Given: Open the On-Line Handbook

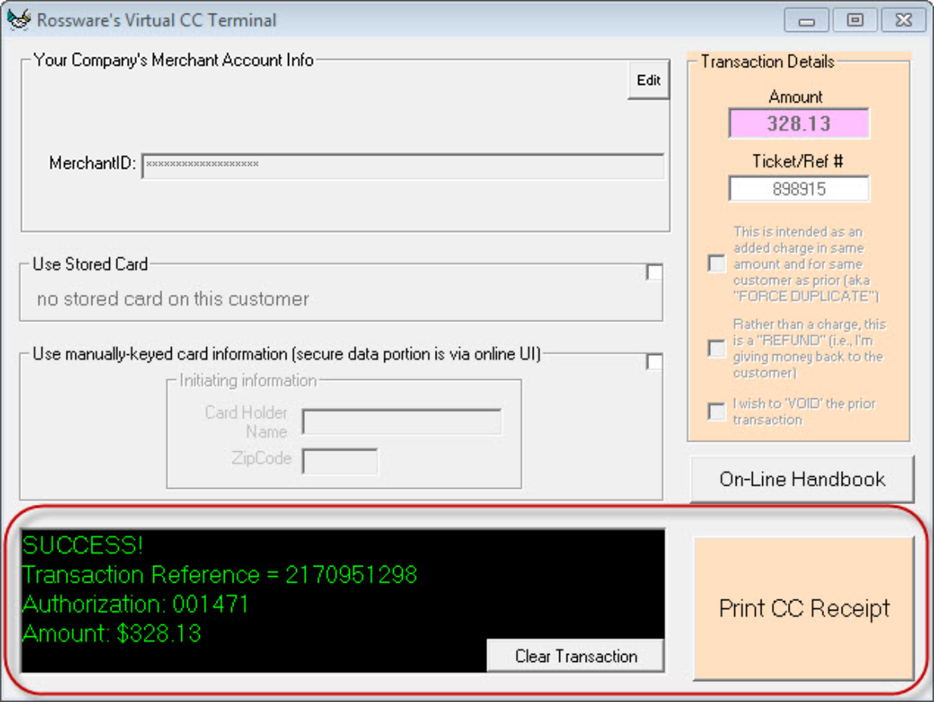Looking at the screenshot, I should coord(802,479).
